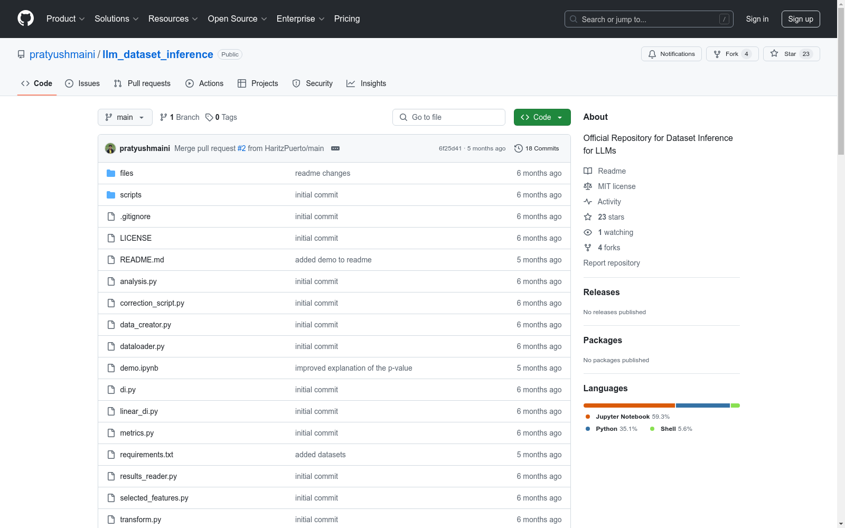
Task: Click the Notifications bell button
Action: pyautogui.click(x=671, y=54)
